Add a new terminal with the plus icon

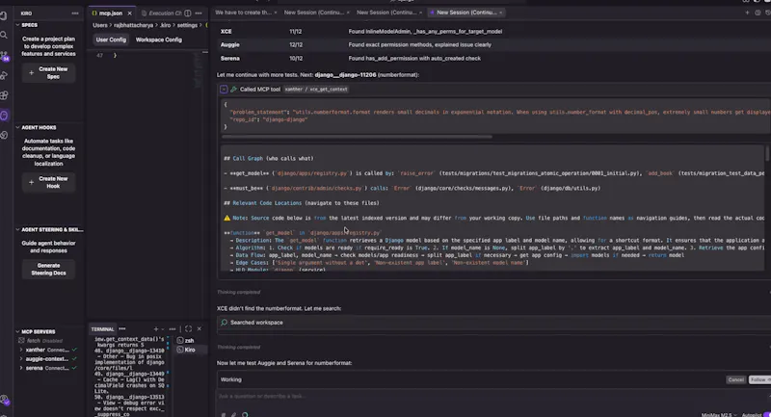tap(156, 329)
